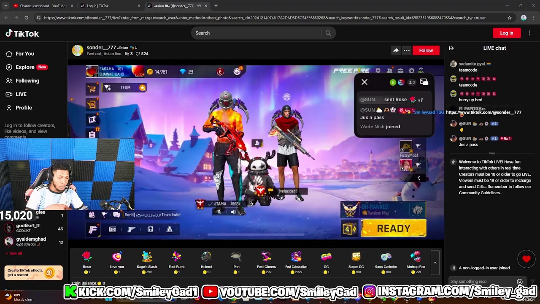Viewport: 540px width, 304px height.
Task: Click the search magnifier icon
Action: (328, 33)
